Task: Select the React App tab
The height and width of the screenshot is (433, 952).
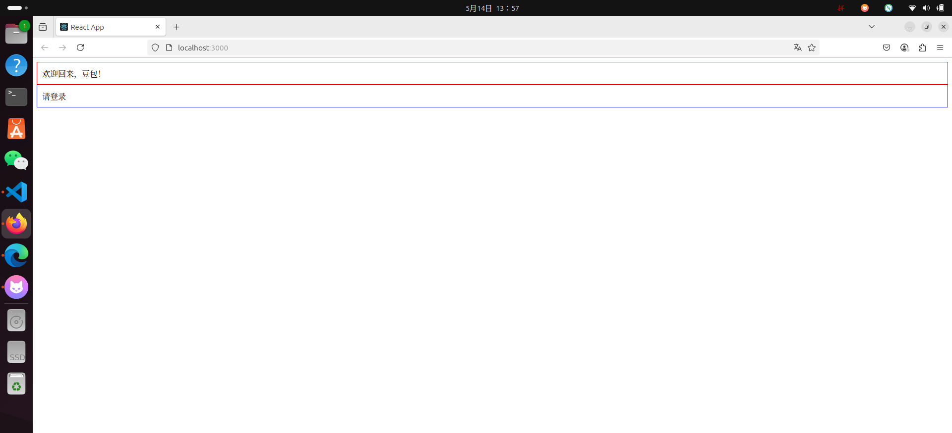Action: point(111,27)
